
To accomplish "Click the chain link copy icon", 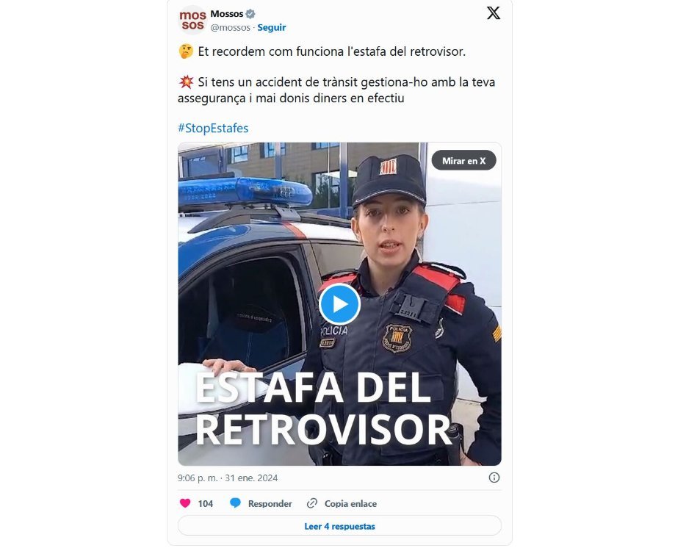I will tap(312, 503).
